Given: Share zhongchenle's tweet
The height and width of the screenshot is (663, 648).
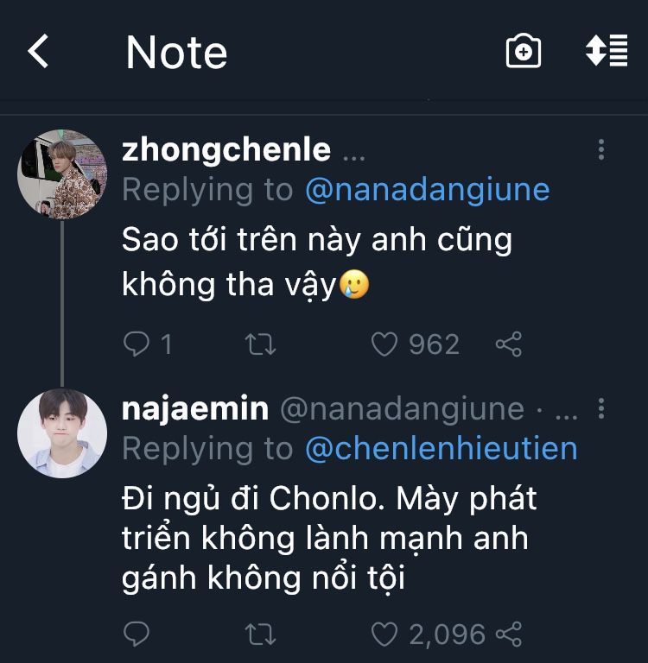Looking at the screenshot, I should [x=509, y=345].
